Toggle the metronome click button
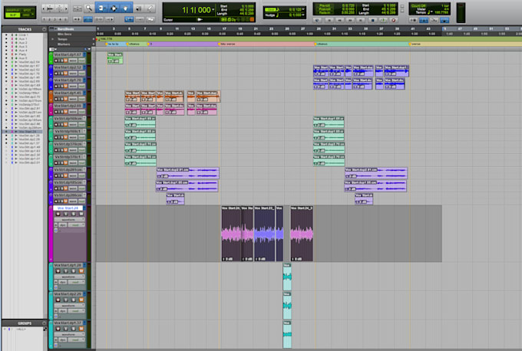Viewport: 522px width, 351px height. click(x=424, y=20)
